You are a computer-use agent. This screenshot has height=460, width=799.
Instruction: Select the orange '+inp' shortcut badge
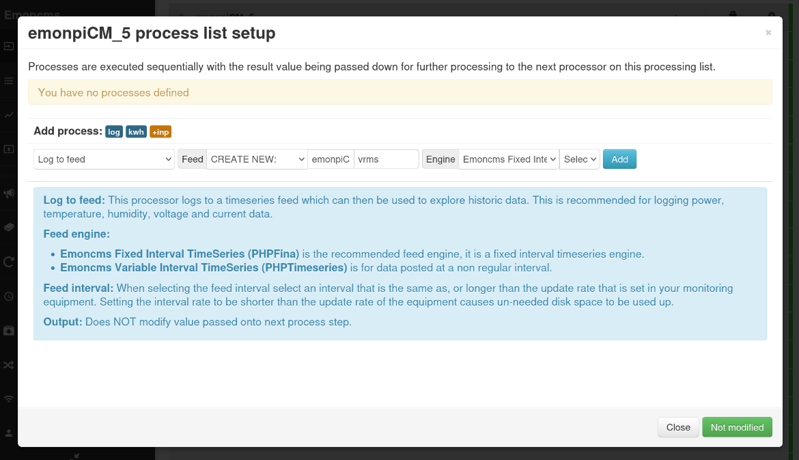(x=160, y=132)
